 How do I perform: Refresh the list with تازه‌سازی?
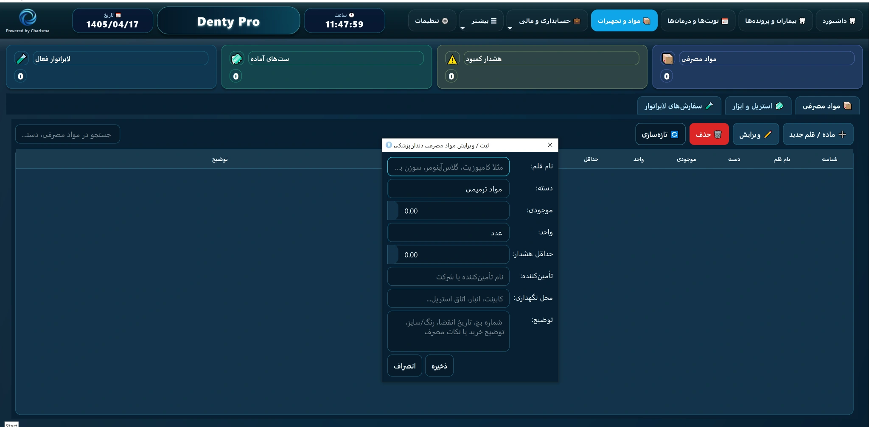660,134
